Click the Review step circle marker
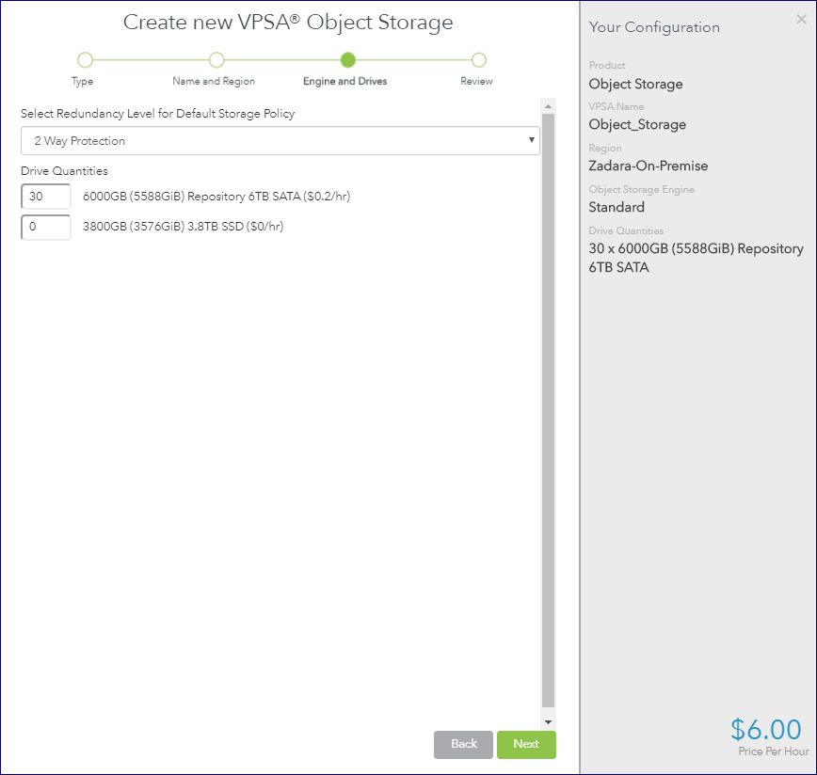 tap(479, 60)
